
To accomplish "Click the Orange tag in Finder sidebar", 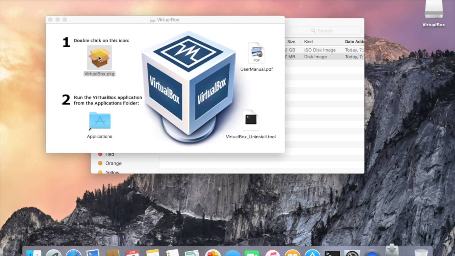I will click(x=110, y=163).
